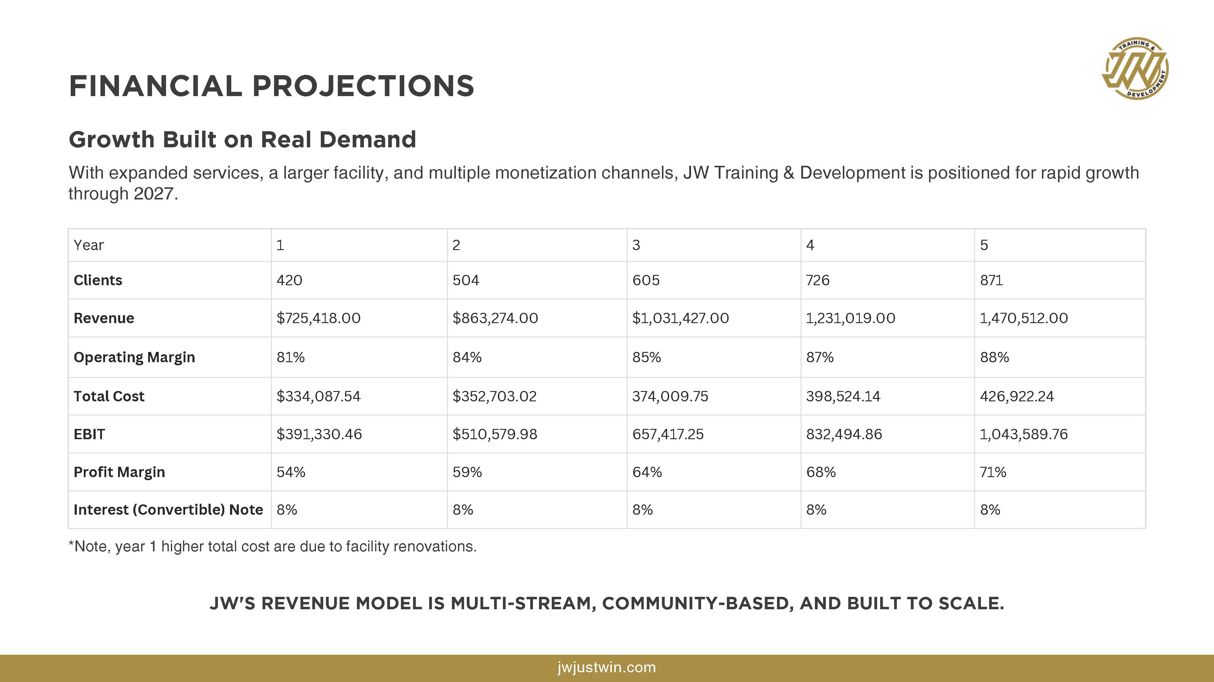Select the Financial Projections heading
Image resolution: width=1214 pixels, height=682 pixels.
tap(271, 86)
